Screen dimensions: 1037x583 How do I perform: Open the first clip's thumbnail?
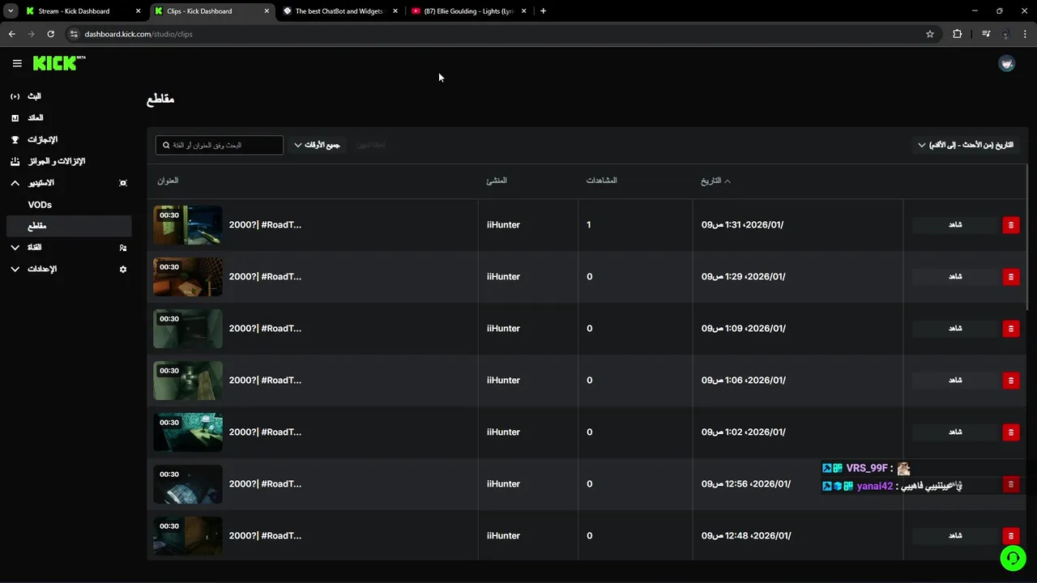pos(188,225)
